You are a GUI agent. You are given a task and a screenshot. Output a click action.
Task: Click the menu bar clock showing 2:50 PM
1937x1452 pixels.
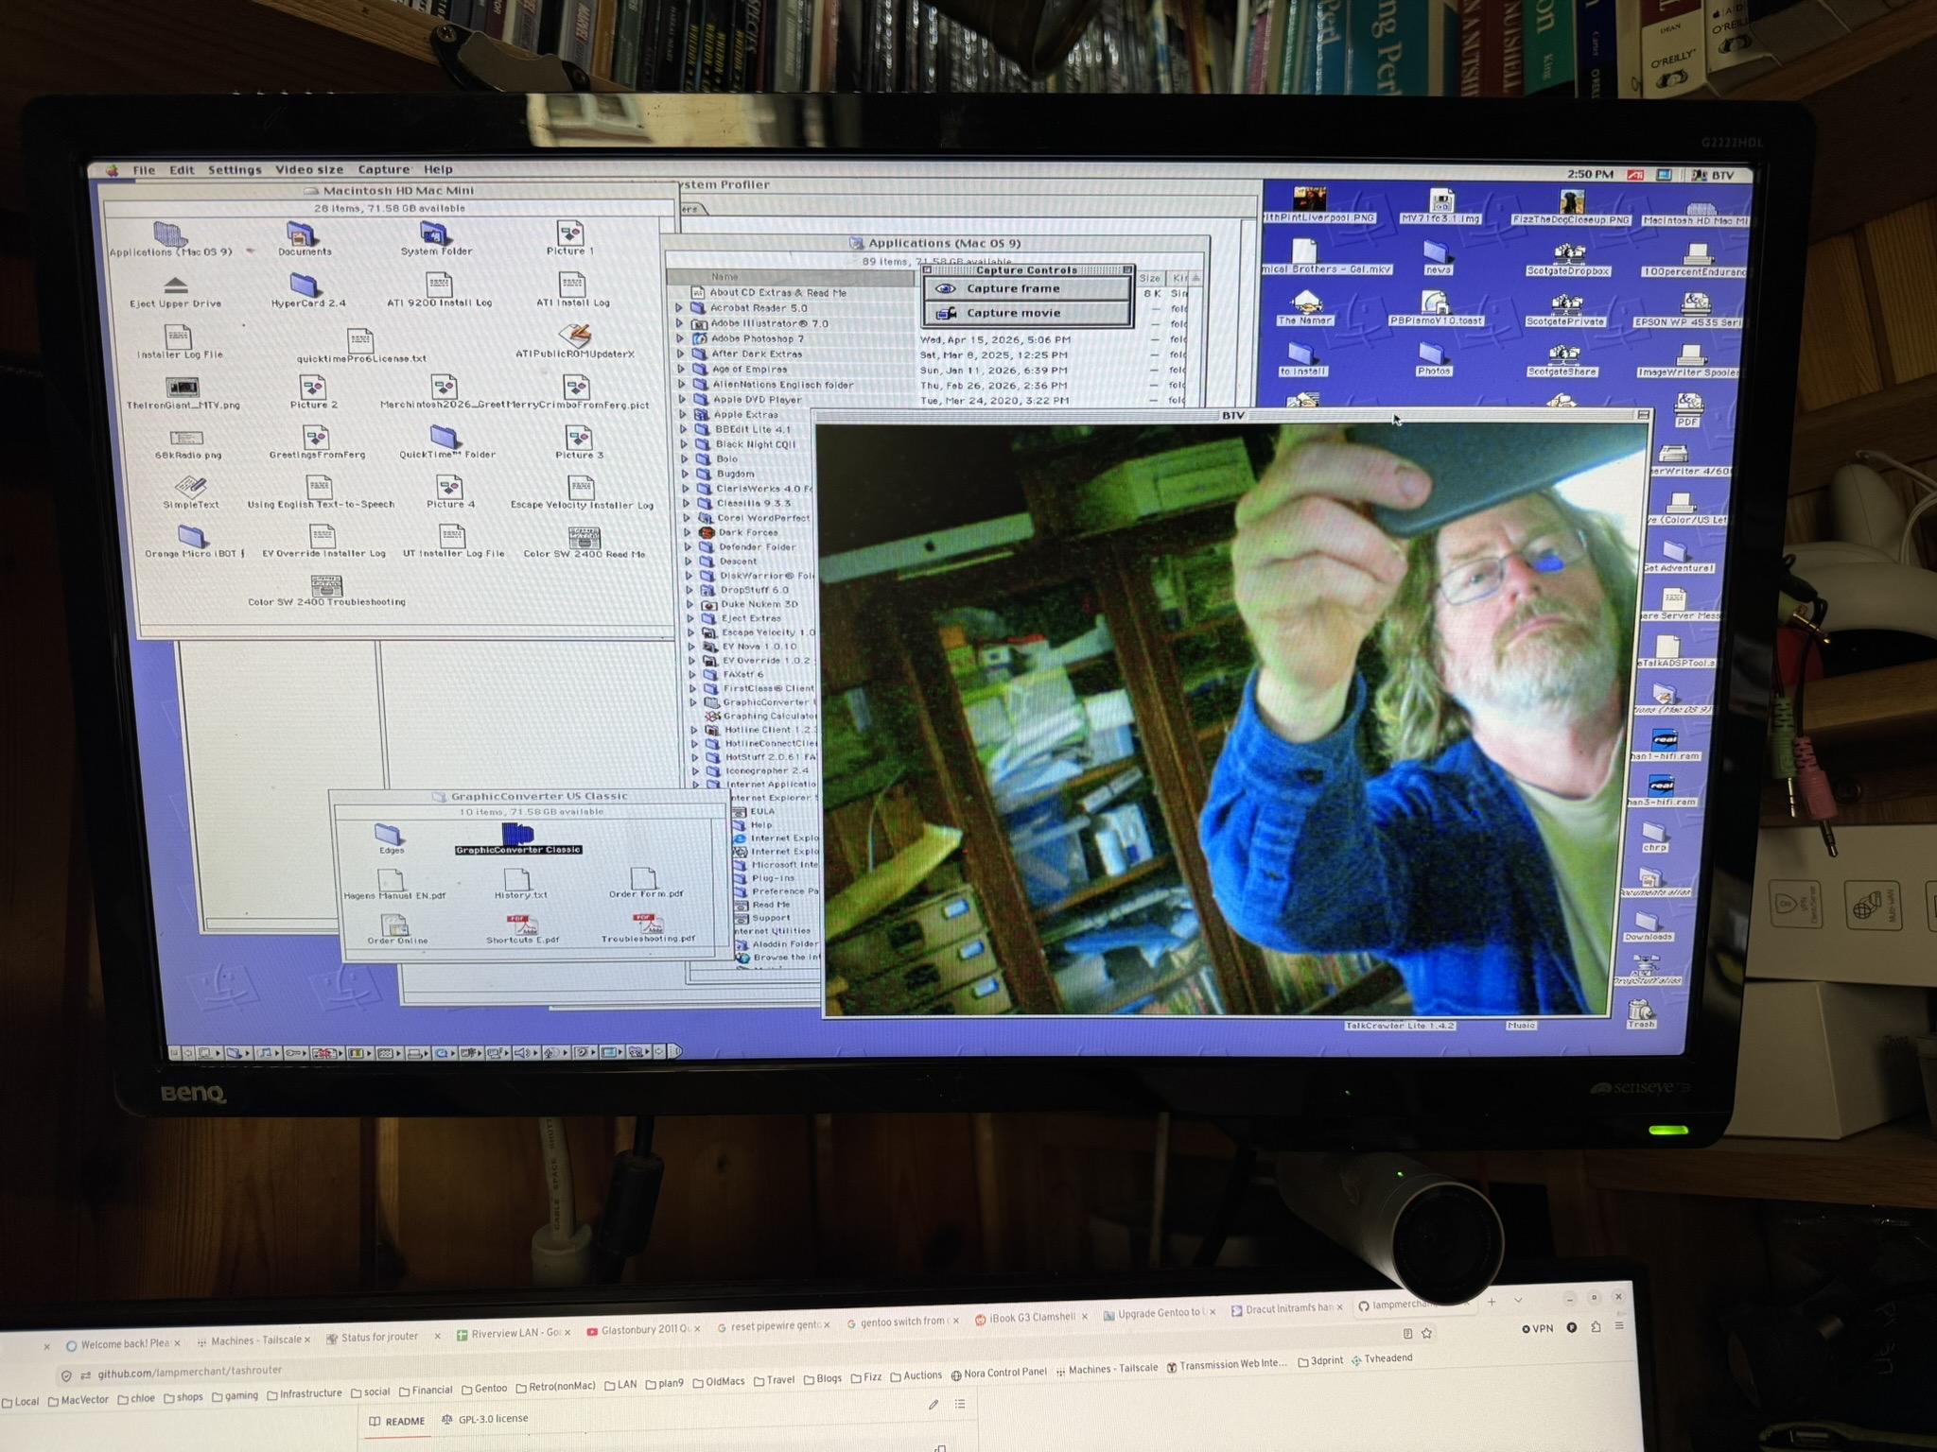pos(1590,174)
